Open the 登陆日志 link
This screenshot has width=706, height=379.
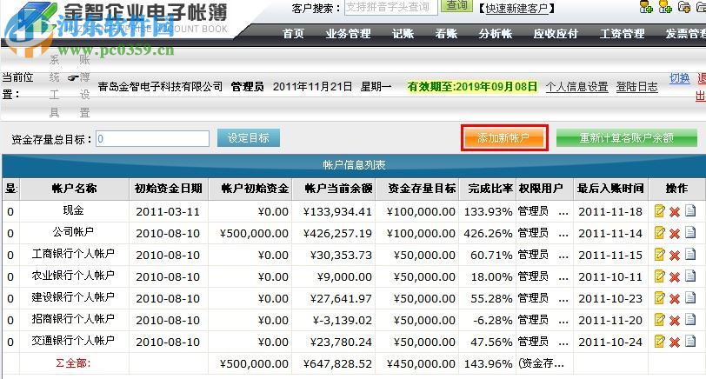pos(636,87)
